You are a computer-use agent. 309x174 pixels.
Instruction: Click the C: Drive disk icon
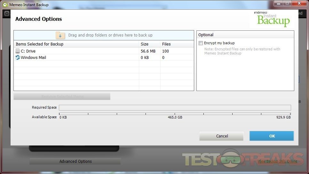[18, 51]
